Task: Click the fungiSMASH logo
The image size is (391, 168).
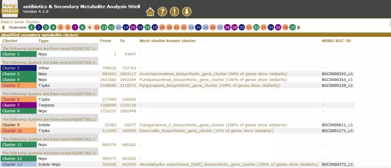Action: tap(9, 9)
